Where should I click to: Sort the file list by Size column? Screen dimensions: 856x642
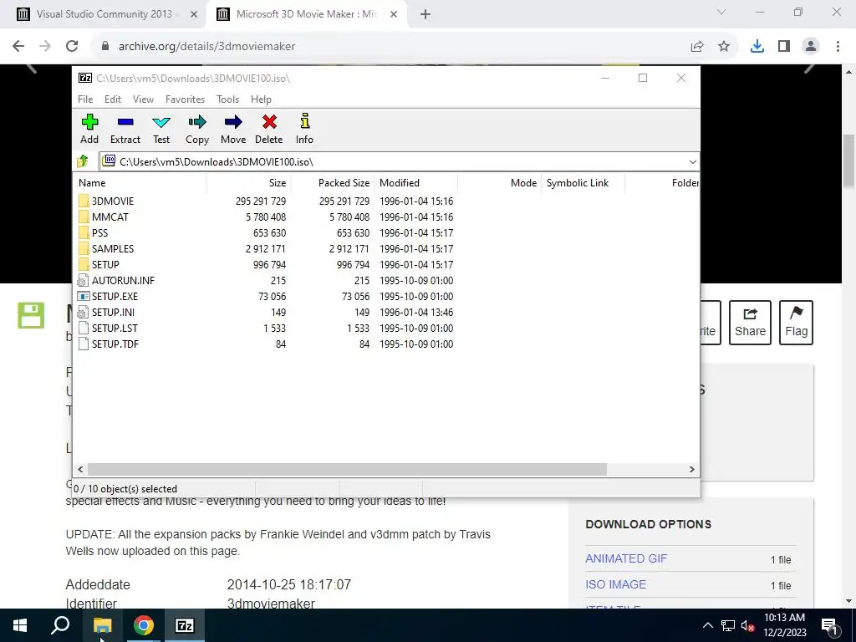pos(248,183)
